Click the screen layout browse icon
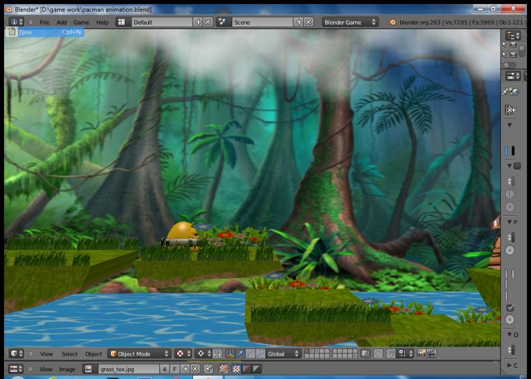 pos(123,22)
